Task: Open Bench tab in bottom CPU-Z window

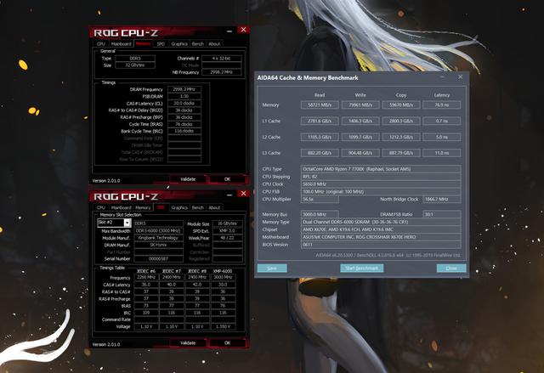Action: coord(198,207)
